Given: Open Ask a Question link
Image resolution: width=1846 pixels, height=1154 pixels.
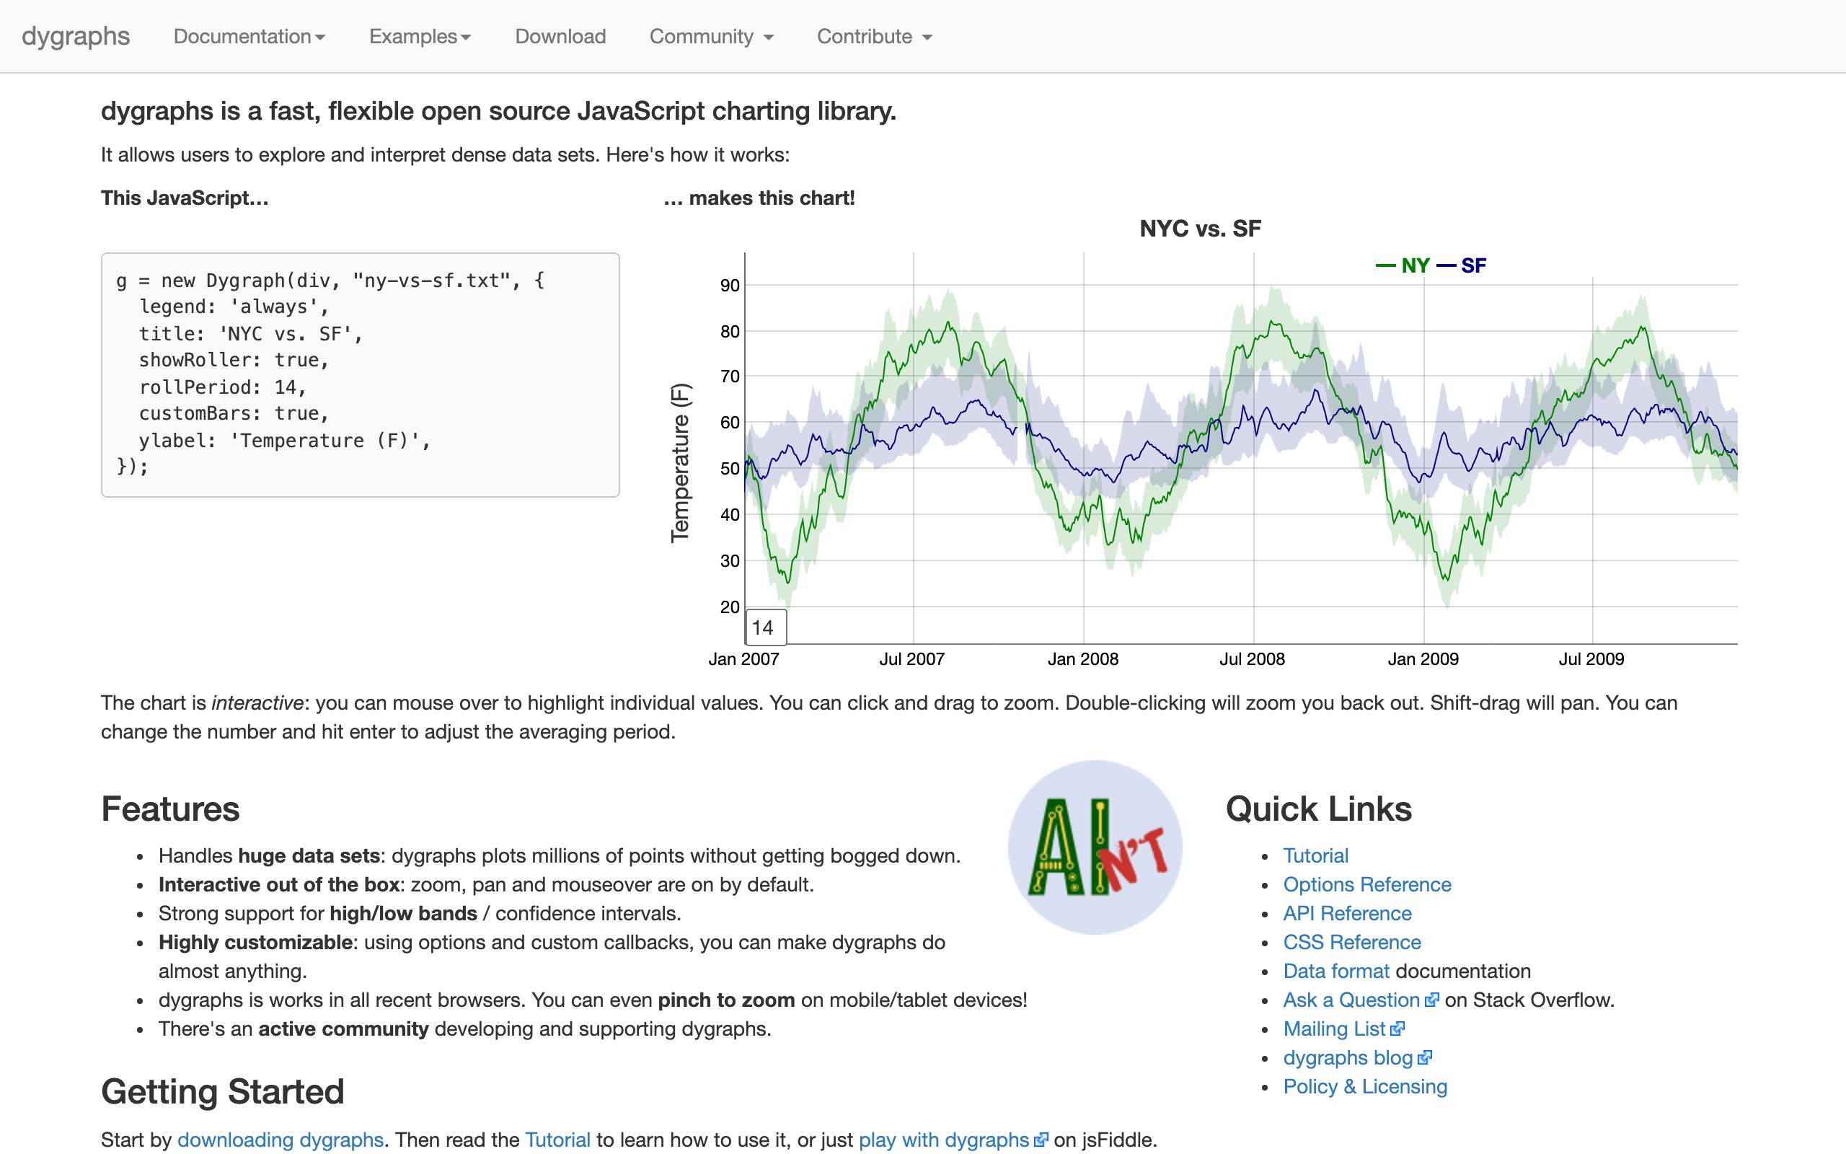Looking at the screenshot, I should coord(1351,1000).
